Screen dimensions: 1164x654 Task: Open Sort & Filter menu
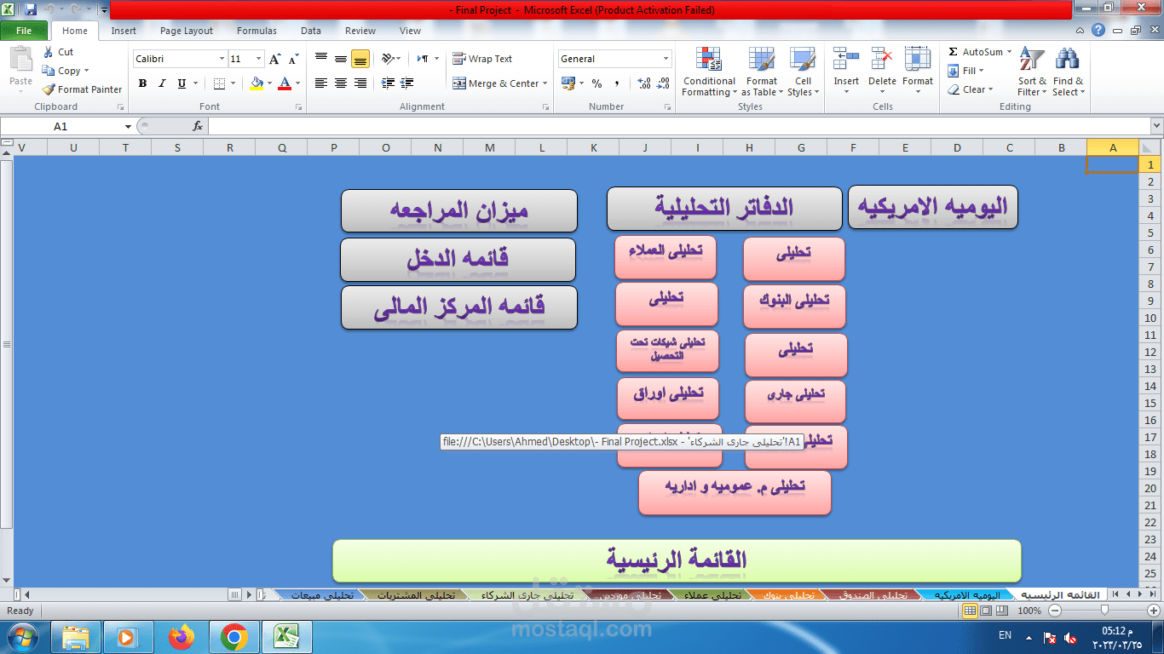point(1032,72)
